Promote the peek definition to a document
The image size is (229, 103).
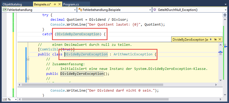tap(215, 39)
